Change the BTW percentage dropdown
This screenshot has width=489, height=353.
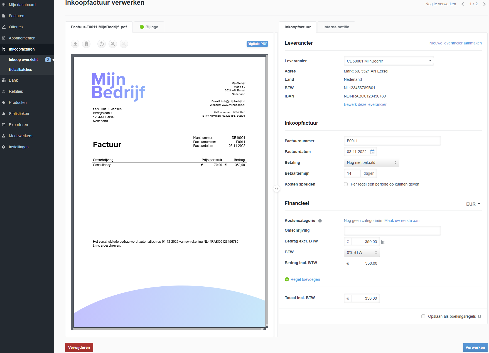[x=362, y=252]
